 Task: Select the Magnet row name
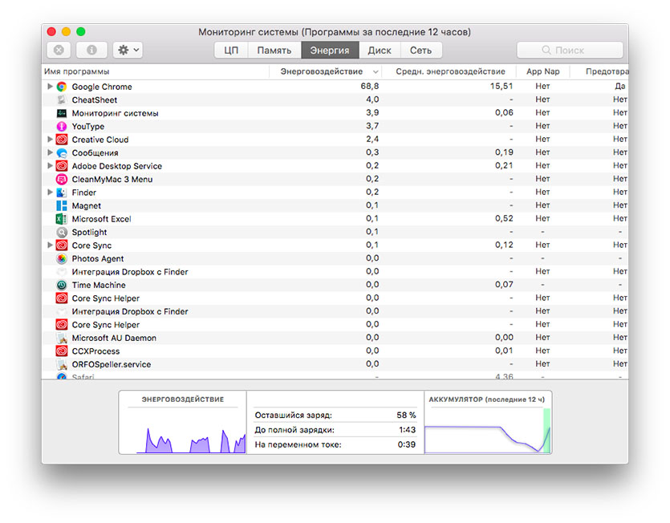87,206
